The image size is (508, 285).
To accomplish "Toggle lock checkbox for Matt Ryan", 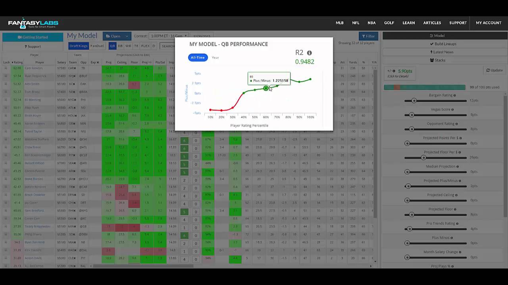I will pyautogui.click(x=6, y=108).
